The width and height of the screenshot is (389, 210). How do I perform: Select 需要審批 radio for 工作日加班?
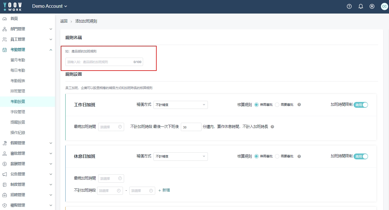[277, 105]
